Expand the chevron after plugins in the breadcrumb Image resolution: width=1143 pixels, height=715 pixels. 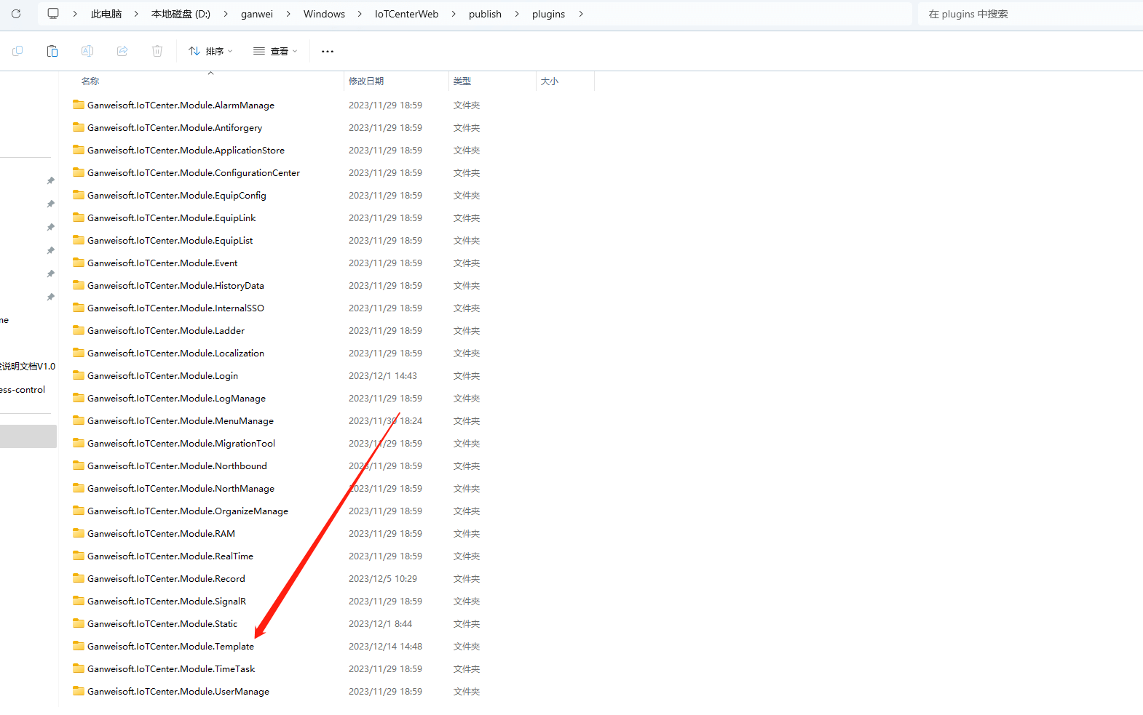(581, 14)
